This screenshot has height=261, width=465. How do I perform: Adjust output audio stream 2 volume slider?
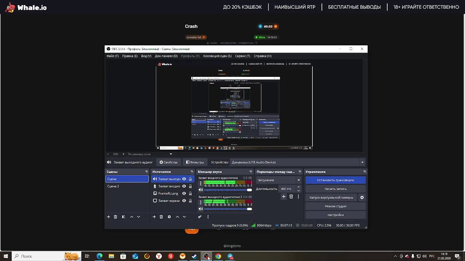pos(228,209)
